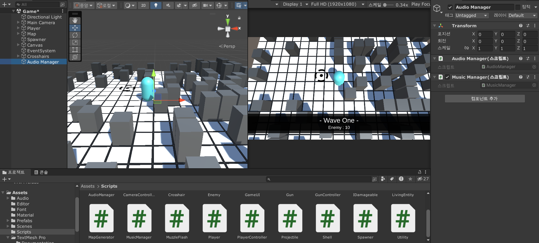Toggle Audio Manager object active checkbox

(450, 7)
